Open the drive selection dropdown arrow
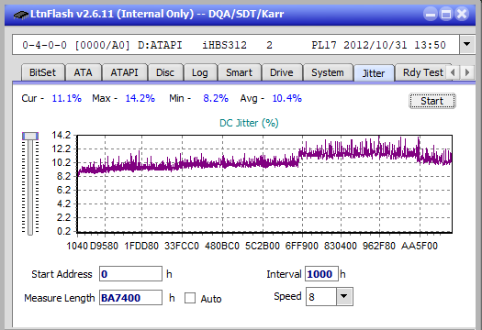Viewport: 482px width, 330px height. (x=466, y=45)
